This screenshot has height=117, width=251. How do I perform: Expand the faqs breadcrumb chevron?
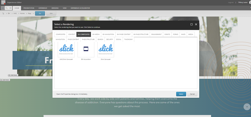(x=33, y=13)
